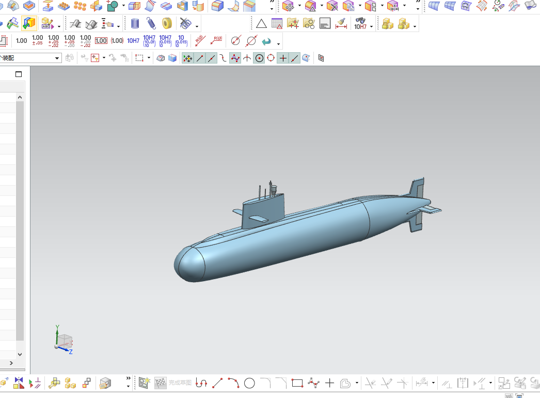The width and height of the screenshot is (540, 398).
Task: Select the 10H7 fit tolerance style
Action: 133,41
